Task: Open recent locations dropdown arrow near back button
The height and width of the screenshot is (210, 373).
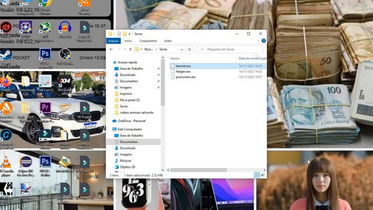Action: [x=125, y=49]
